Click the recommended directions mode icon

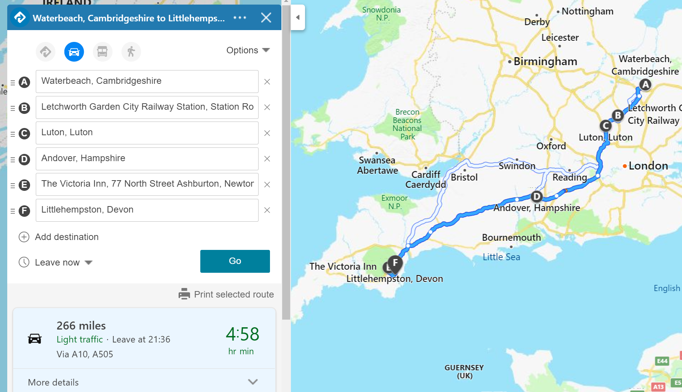46,52
